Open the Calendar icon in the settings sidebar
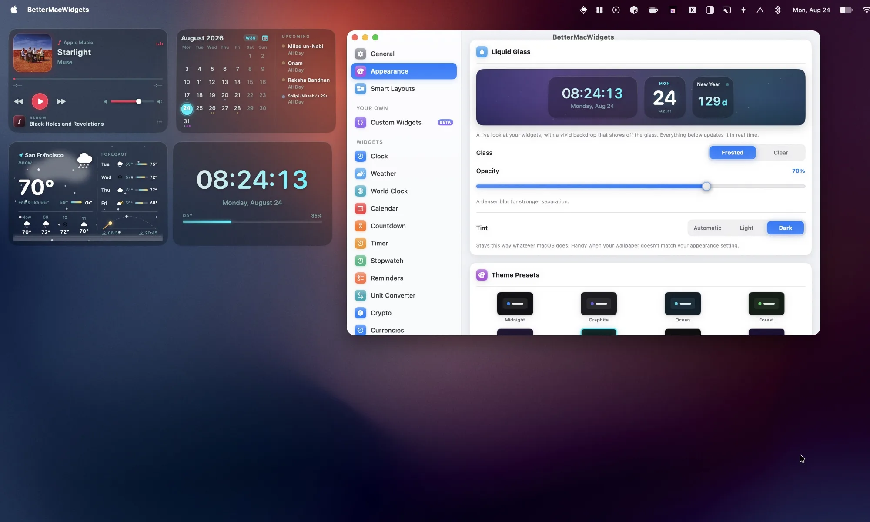Viewport: 870px width, 522px height. click(360, 208)
